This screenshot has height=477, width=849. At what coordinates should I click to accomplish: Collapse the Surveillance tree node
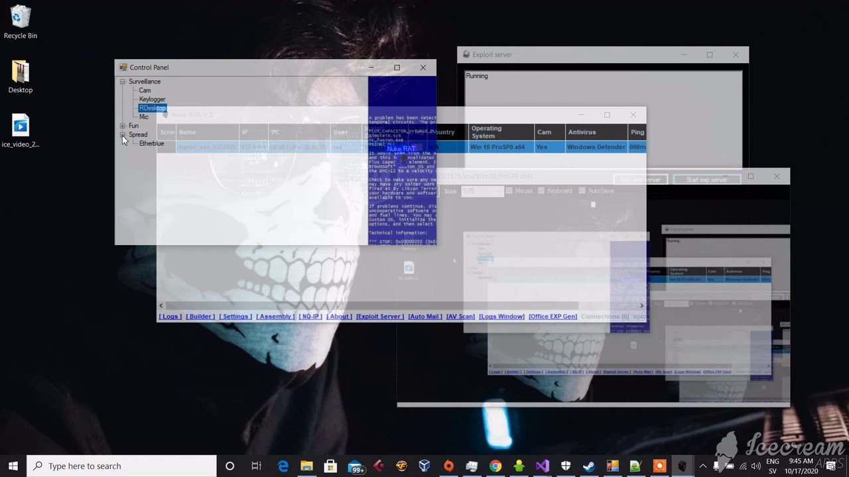123,81
